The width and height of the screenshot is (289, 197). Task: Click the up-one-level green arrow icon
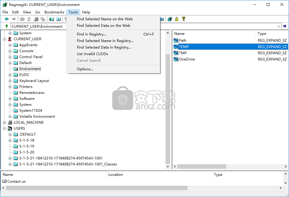(6, 26)
